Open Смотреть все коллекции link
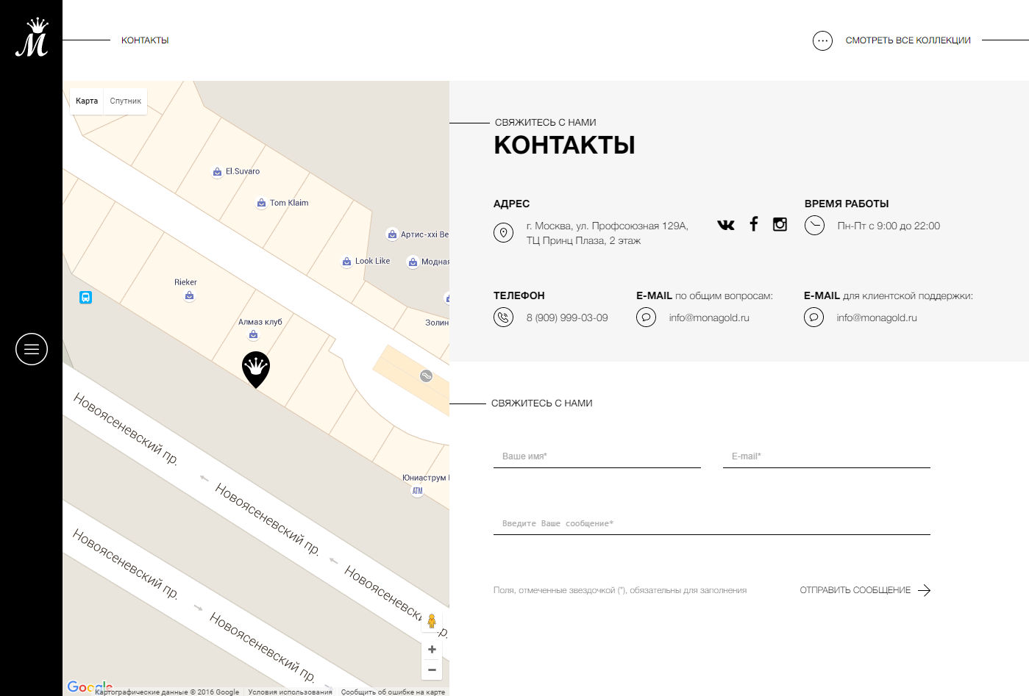The height and width of the screenshot is (696, 1029). pyautogui.click(x=908, y=40)
